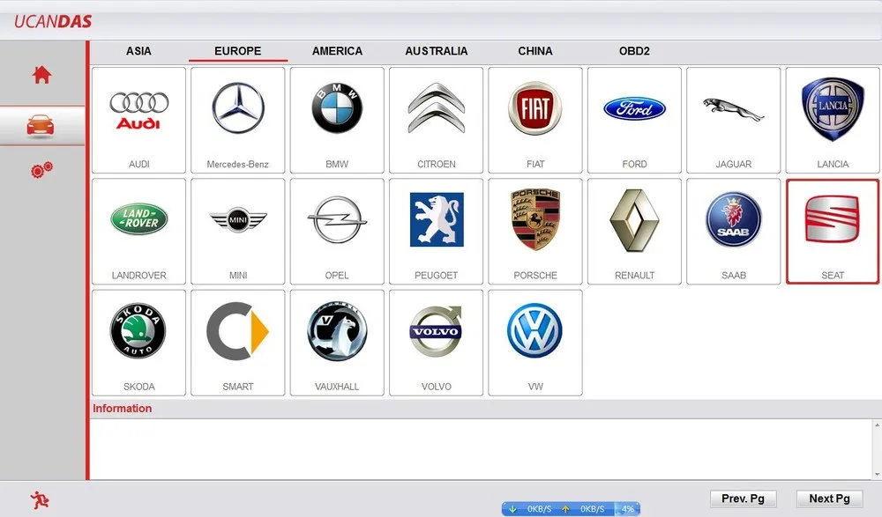
Task: Pick the Volvo brand tile
Action: [436, 343]
